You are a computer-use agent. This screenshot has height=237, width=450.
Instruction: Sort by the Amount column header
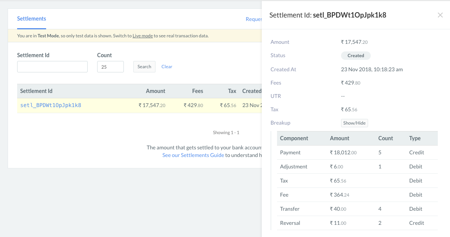pos(155,91)
